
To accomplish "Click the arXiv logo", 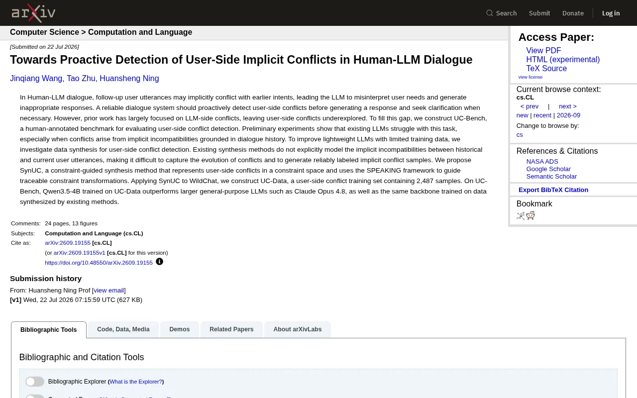I will click(x=33, y=13).
